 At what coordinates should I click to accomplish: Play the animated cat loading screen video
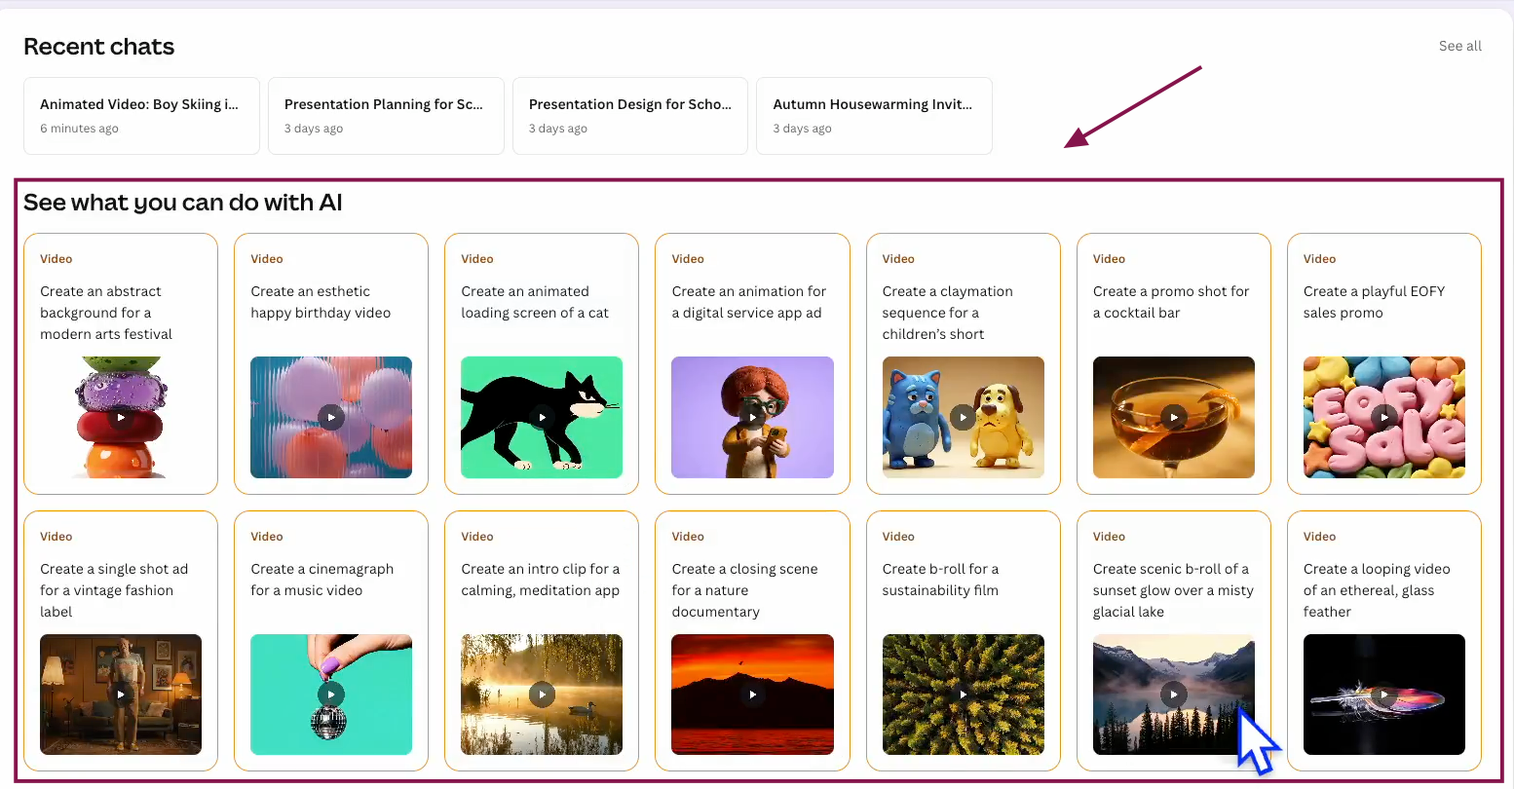click(x=542, y=417)
